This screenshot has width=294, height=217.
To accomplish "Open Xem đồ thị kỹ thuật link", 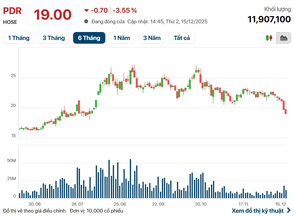I will coord(258,211).
